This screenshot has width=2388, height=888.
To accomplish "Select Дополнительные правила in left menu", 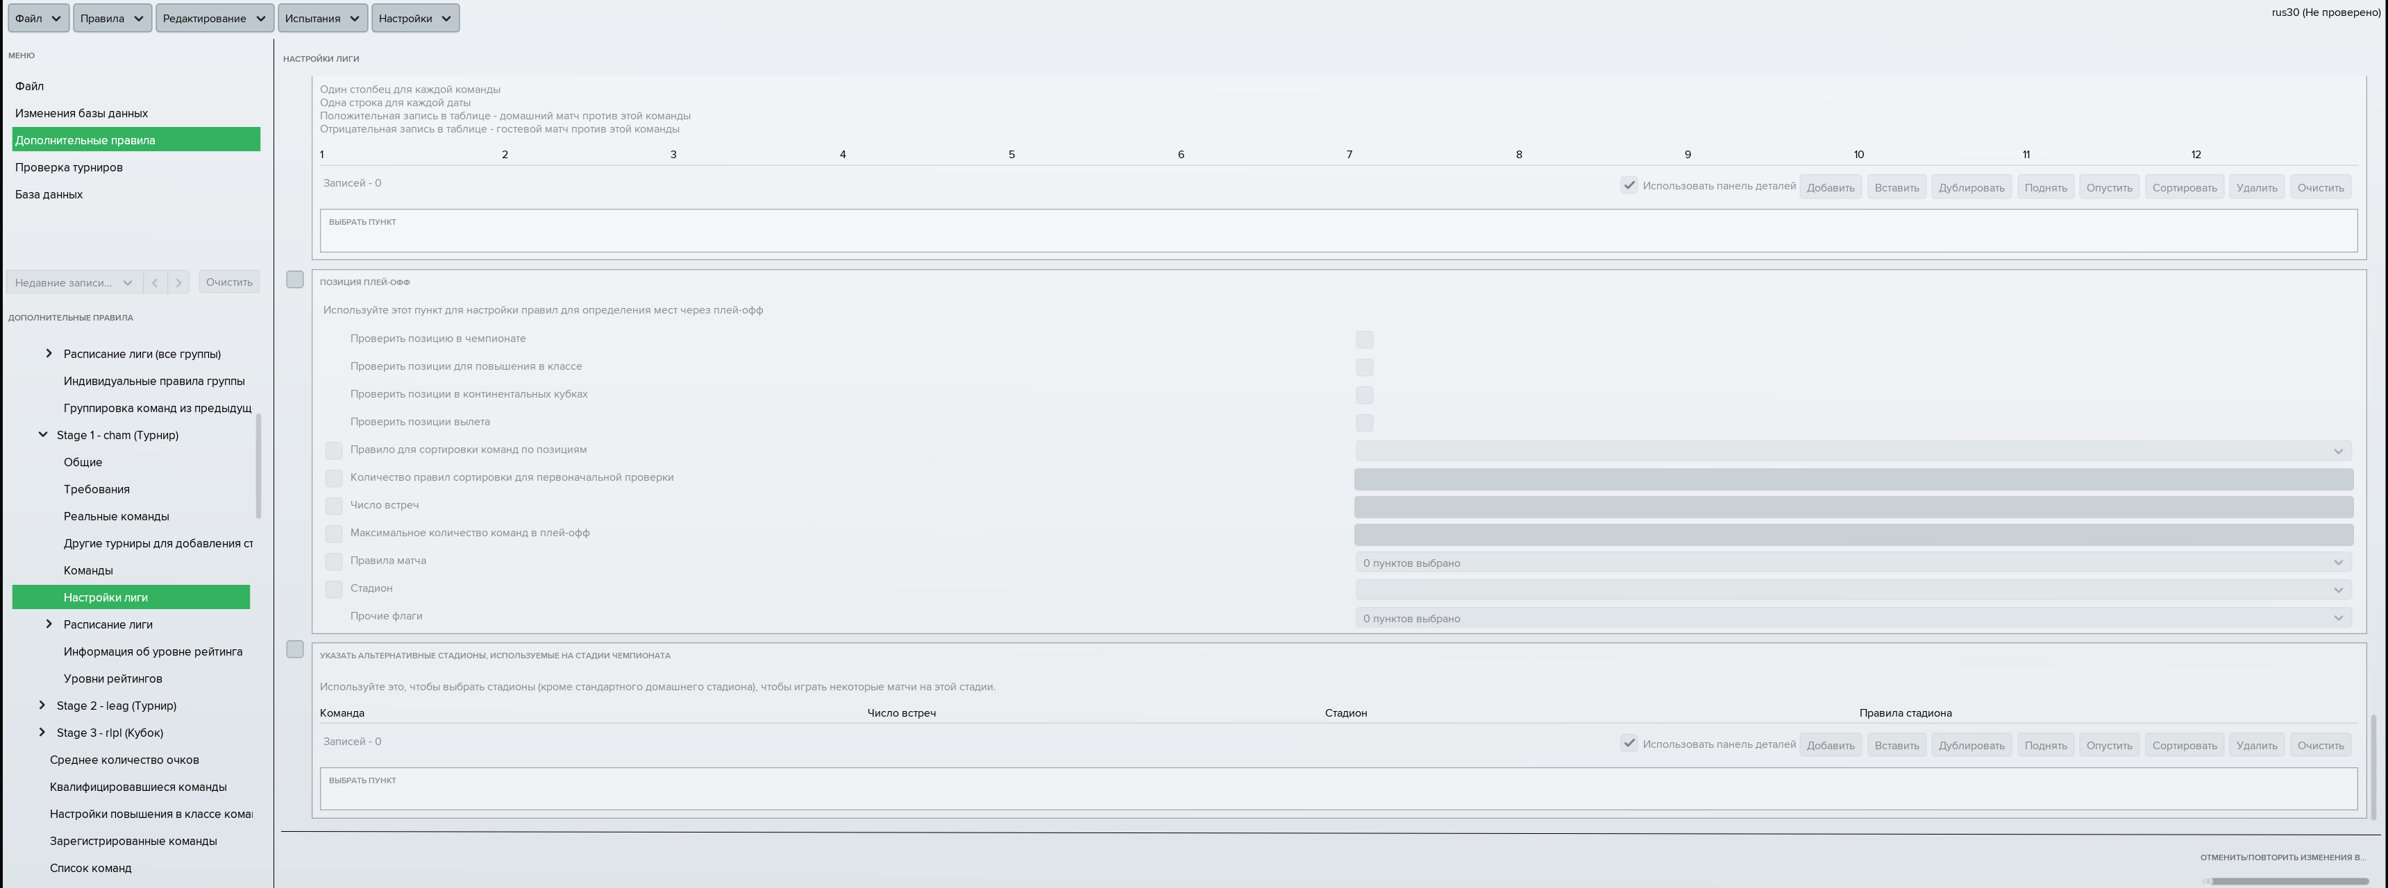I will point(136,140).
